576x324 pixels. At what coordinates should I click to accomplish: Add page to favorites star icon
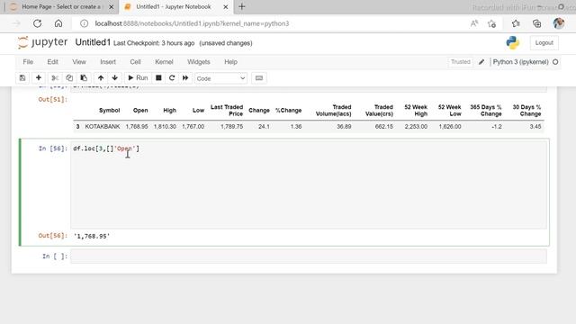(492, 23)
